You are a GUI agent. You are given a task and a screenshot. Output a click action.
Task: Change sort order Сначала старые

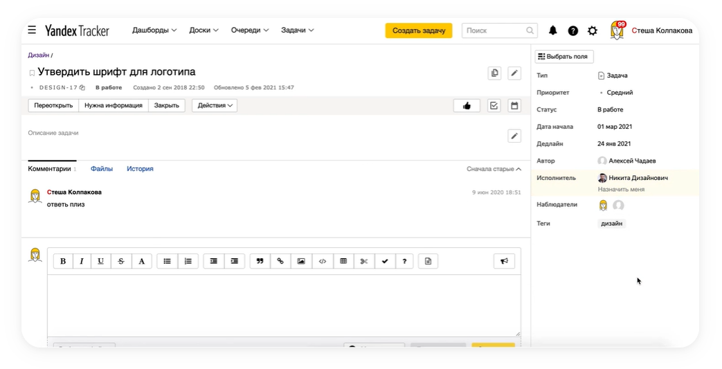tap(494, 169)
